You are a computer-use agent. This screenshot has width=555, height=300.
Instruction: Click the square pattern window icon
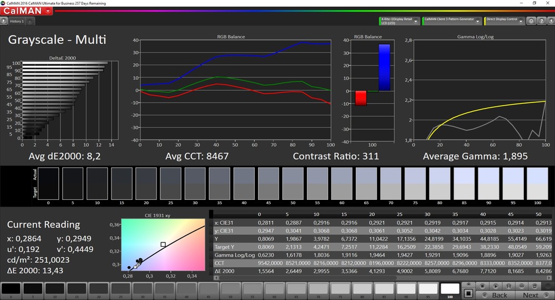click(x=468, y=293)
